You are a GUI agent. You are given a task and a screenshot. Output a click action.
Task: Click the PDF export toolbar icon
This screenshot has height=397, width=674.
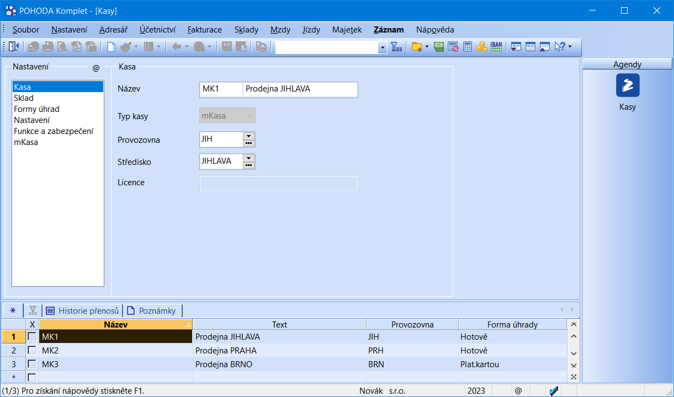(77, 47)
